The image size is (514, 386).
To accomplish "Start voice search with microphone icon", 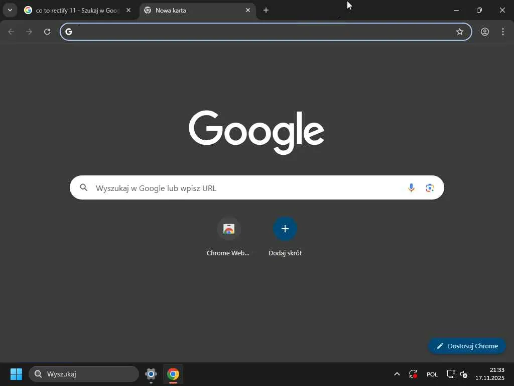I will (x=411, y=188).
